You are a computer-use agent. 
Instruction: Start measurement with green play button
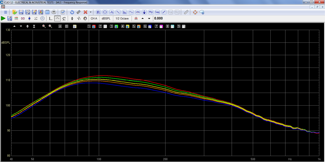(x=3, y=18)
